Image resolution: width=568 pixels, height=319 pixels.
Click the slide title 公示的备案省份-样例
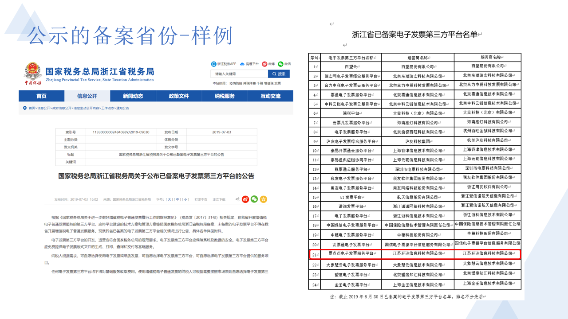pyautogui.click(x=130, y=35)
